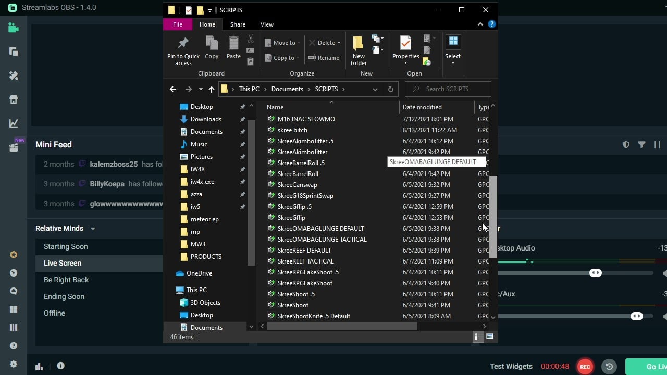667x375 pixels.
Task: Click the file list vertical scrollbar thumb
Action: pyautogui.click(x=493, y=217)
